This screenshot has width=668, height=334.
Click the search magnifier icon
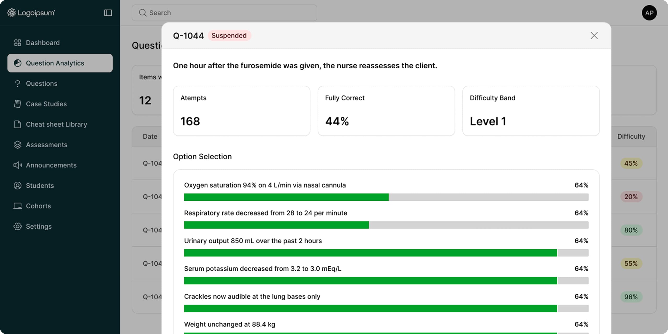pyautogui.click(x=143, y=13)
